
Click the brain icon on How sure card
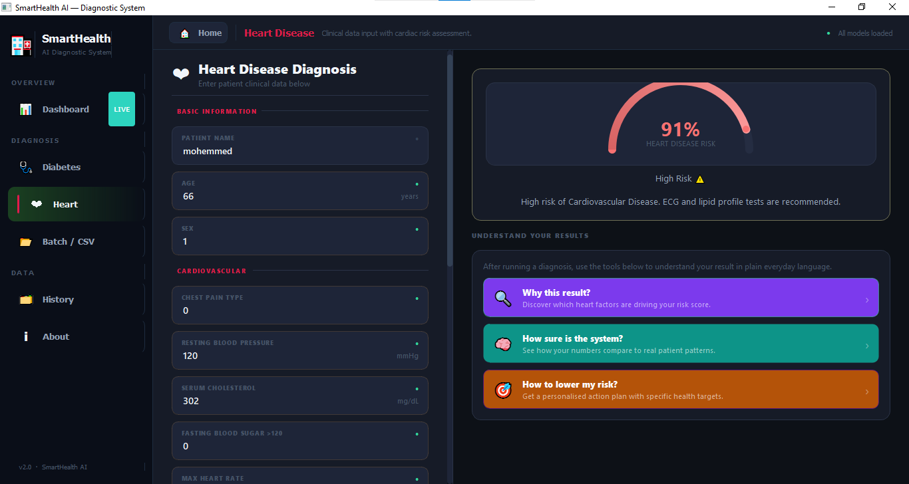pos(503,344)
